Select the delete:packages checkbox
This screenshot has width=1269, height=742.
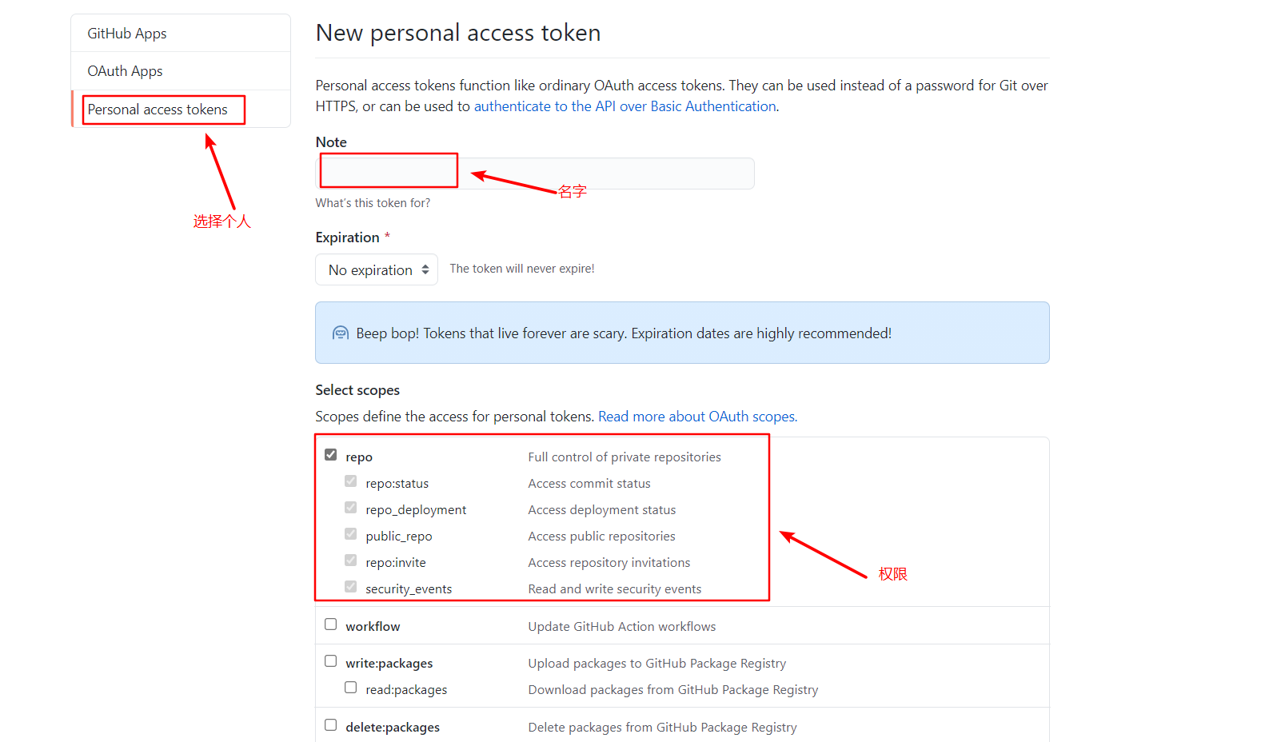(331, 725)
